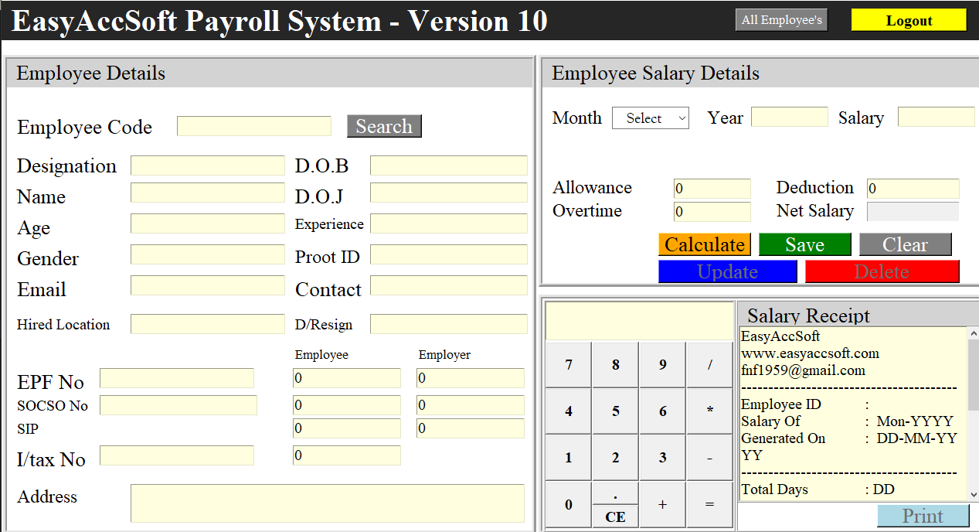The width and height of the screenshot is (979, 532).
Task: Click the Print receipt button
Action: 923,516
